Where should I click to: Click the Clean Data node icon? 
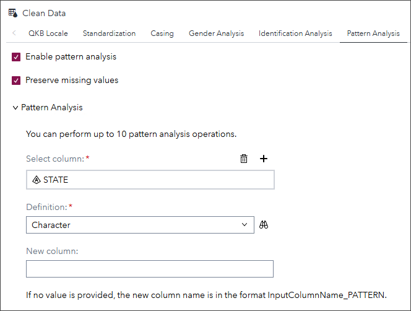[13, 13]
